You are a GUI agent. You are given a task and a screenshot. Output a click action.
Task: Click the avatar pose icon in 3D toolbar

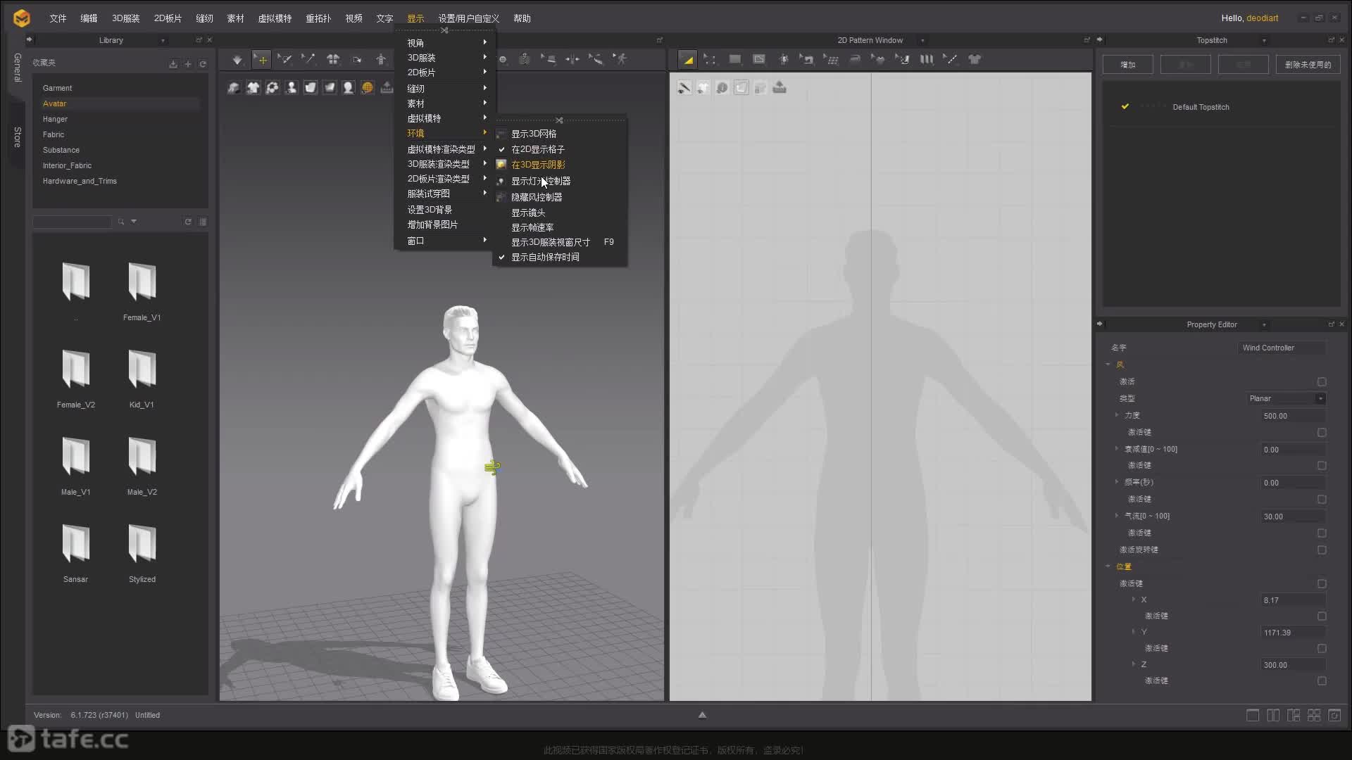point(381,60)
